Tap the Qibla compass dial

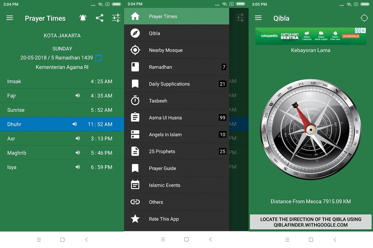(311, 130)
